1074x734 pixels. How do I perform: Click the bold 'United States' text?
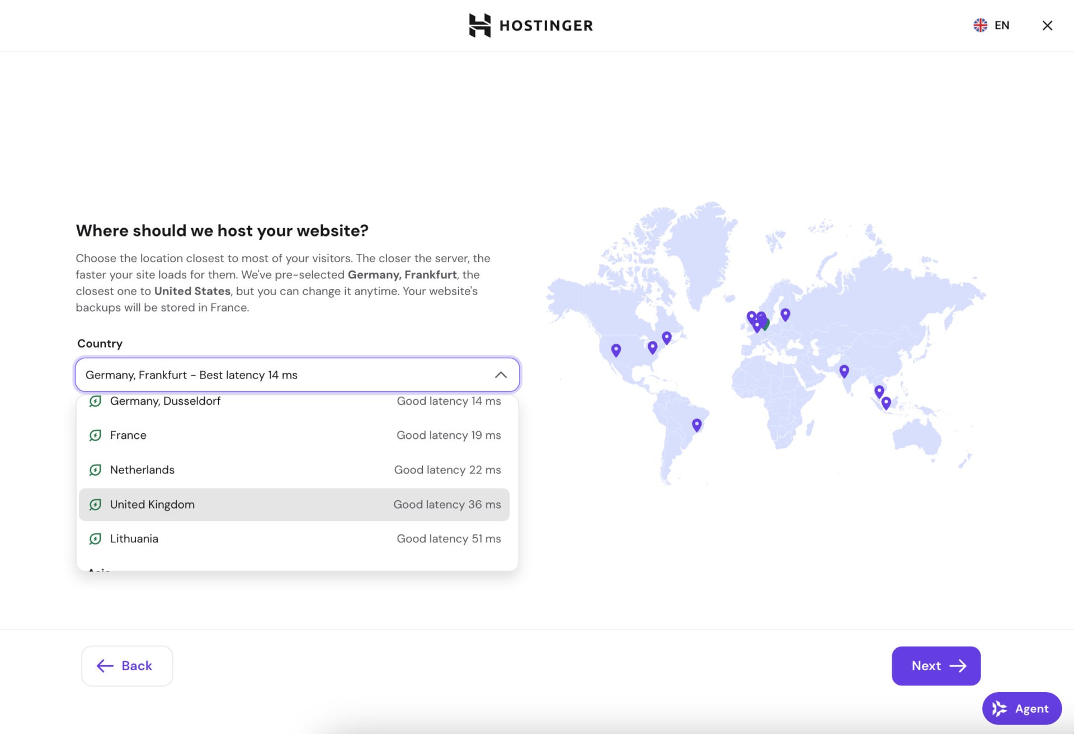tap(192, 291)
